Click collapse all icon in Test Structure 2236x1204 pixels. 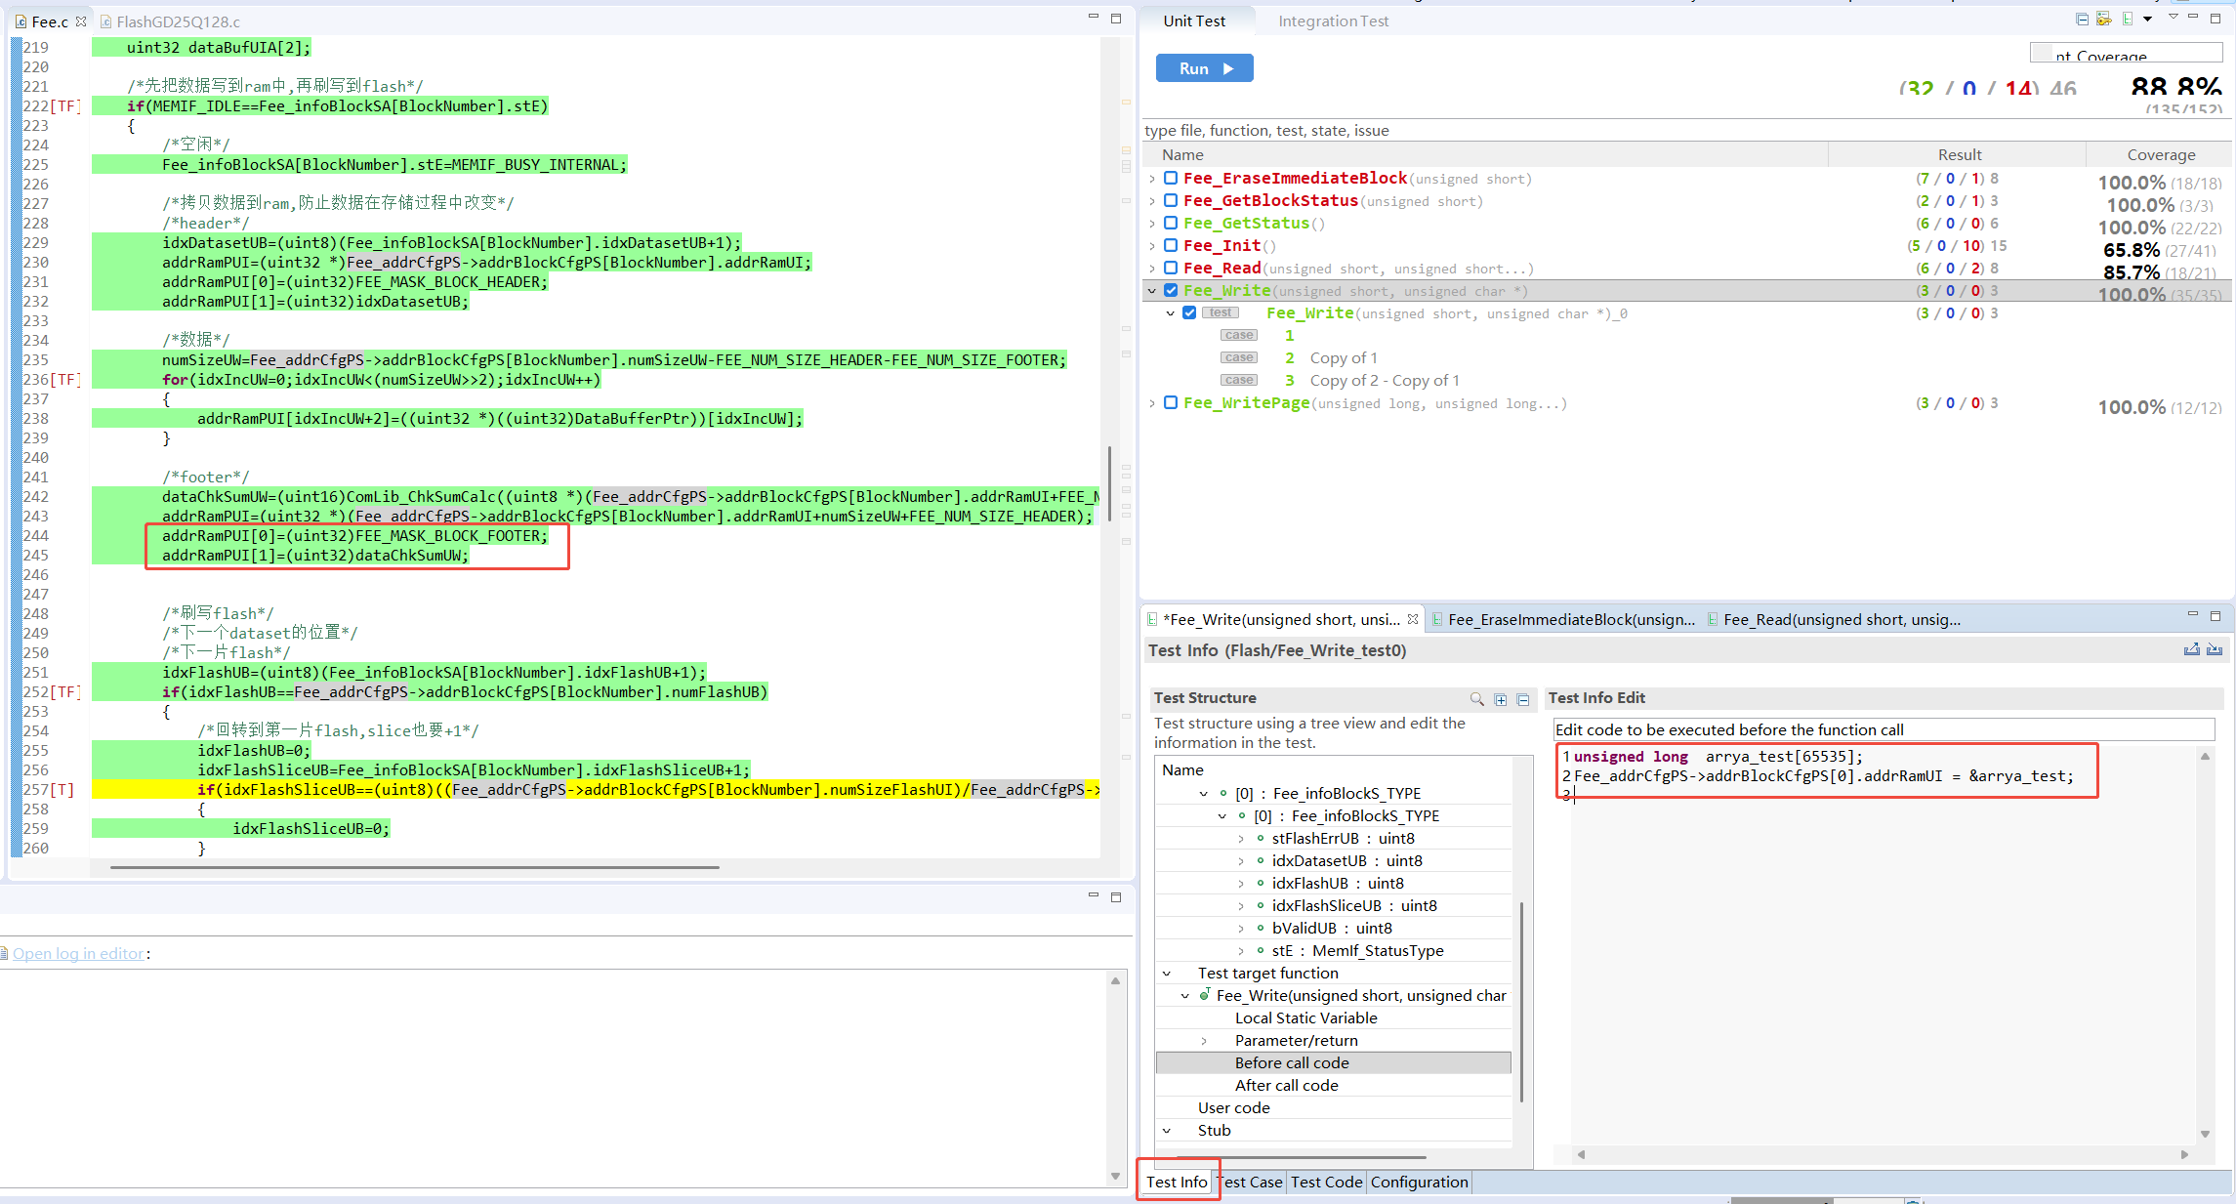point(1522,698)
